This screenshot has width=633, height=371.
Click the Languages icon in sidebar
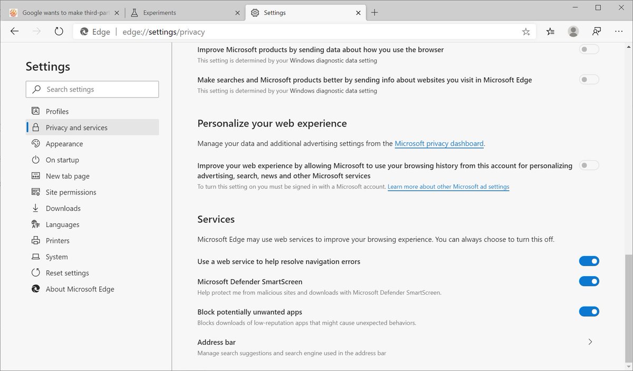(x=36, y=224)
